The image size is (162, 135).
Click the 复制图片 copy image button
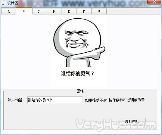click(x=132, y=121)
